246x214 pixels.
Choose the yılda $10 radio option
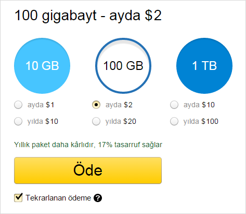[x=18, y=121]
